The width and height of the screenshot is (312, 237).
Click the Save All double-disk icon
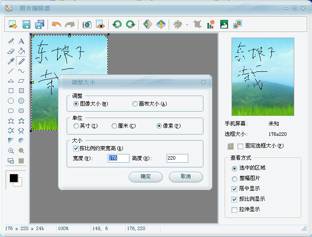[x=40, y=25]
